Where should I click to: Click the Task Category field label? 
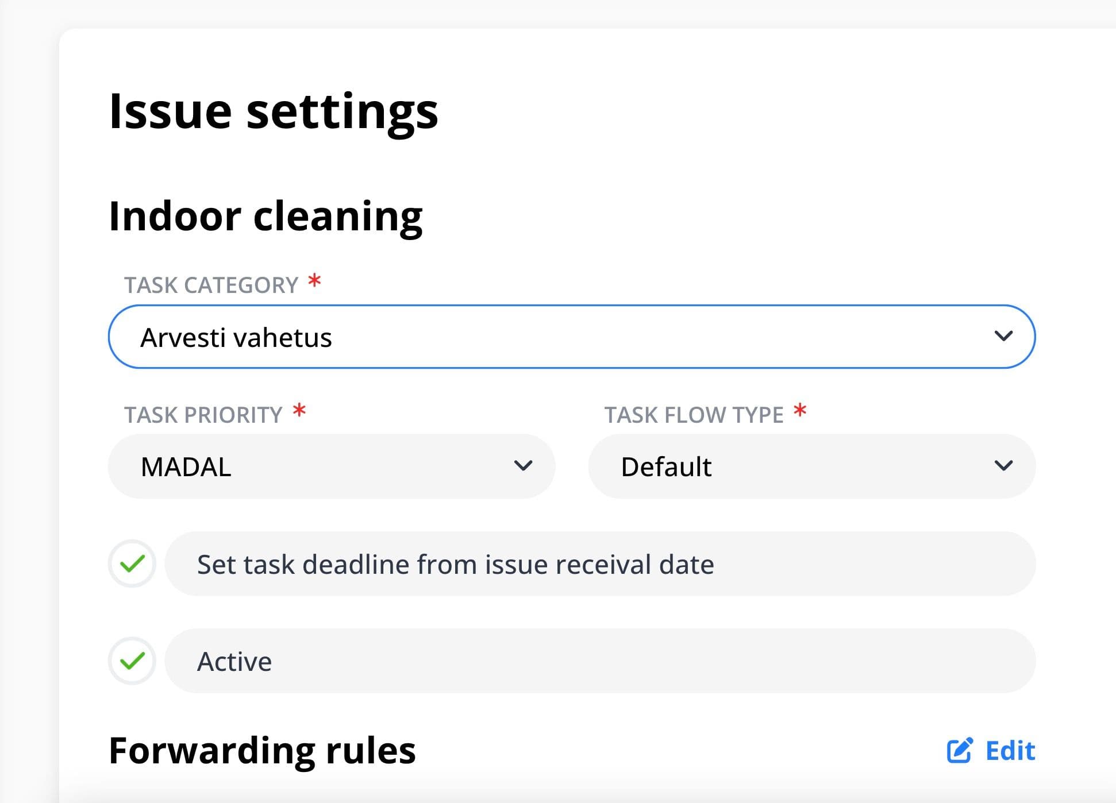[x=211, y=285]
